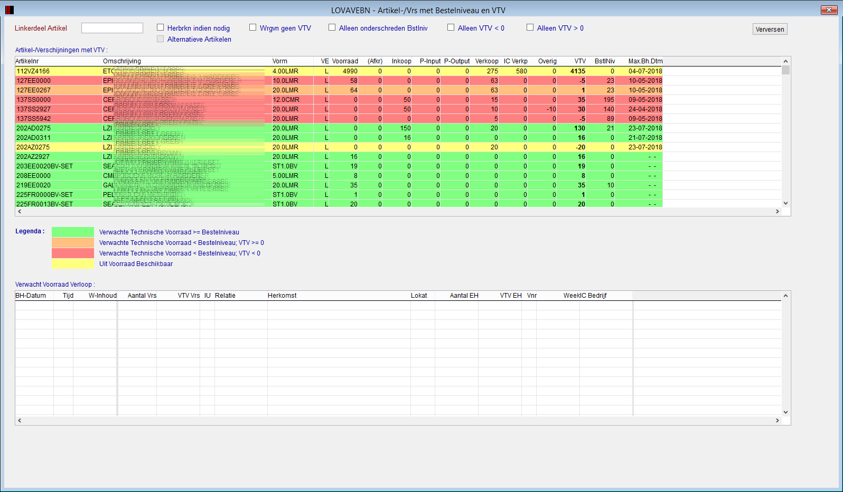Image resolution: width=843 pixels, height=492 pixels.
Task: Click the Relatie column header
Action: (225, 296)
